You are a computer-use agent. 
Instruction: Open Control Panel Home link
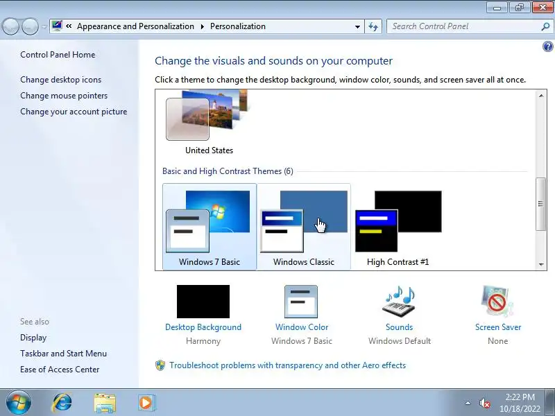point(58,55)
